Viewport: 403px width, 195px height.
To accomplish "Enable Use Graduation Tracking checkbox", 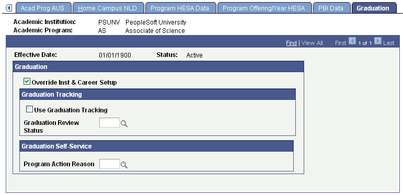I will 30,109.
